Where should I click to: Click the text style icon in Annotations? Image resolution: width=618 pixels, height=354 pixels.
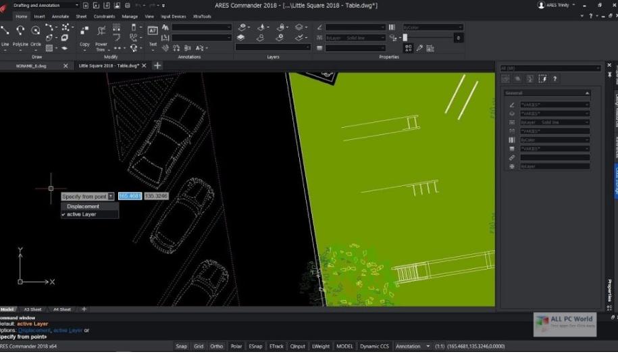pos(165,27)
